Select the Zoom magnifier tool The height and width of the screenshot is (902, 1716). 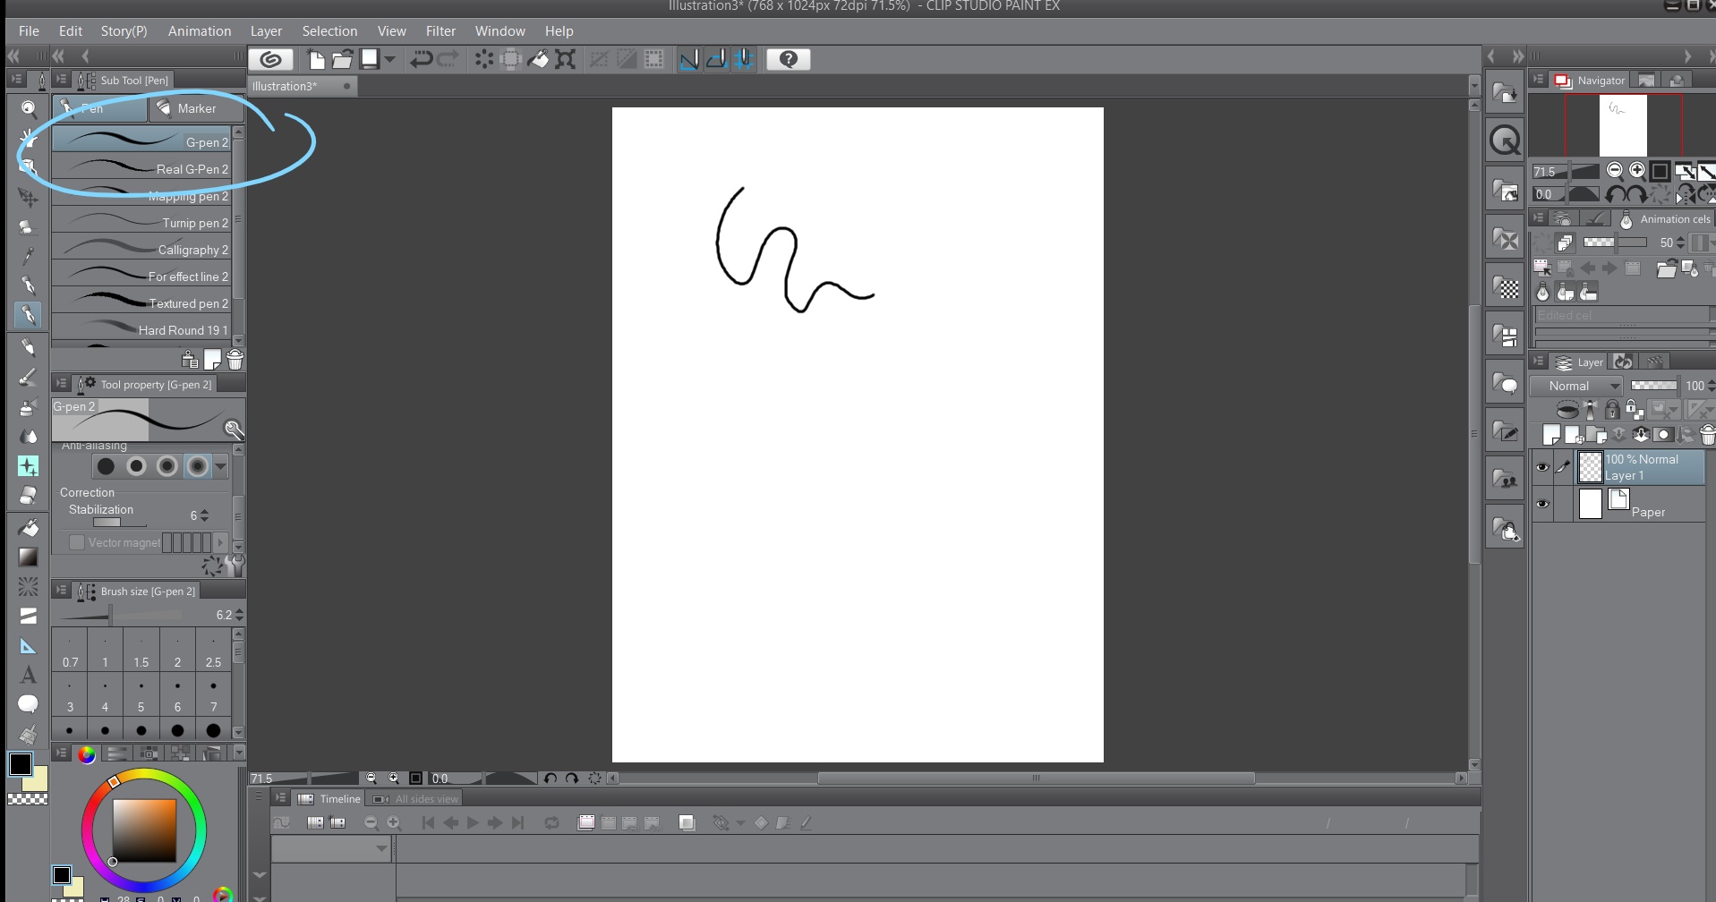[27, 108]
